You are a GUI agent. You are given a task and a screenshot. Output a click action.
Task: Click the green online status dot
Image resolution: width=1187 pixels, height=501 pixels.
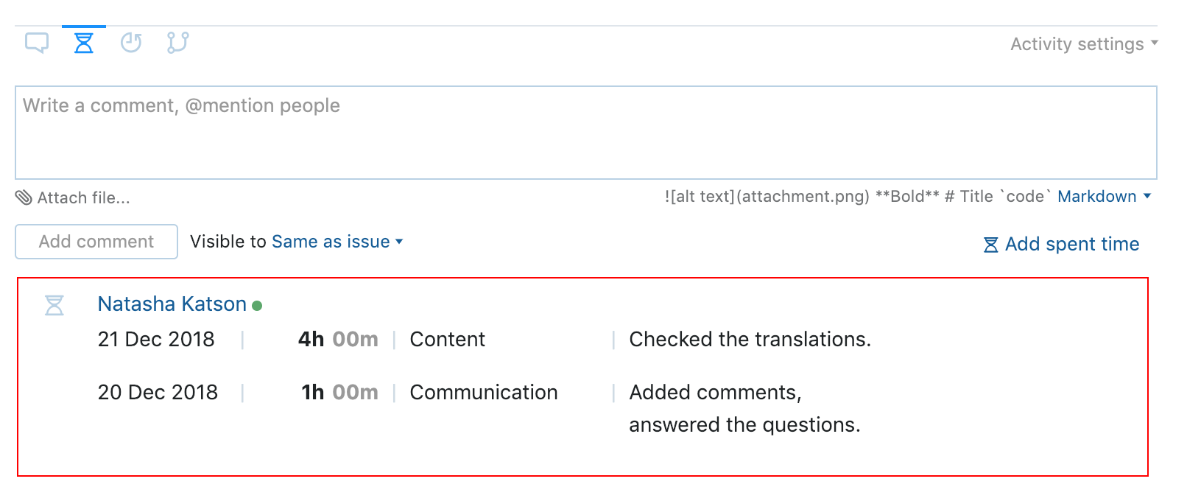(257, 306)
